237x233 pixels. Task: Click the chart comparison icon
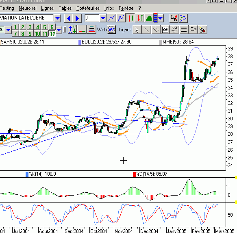183,18
